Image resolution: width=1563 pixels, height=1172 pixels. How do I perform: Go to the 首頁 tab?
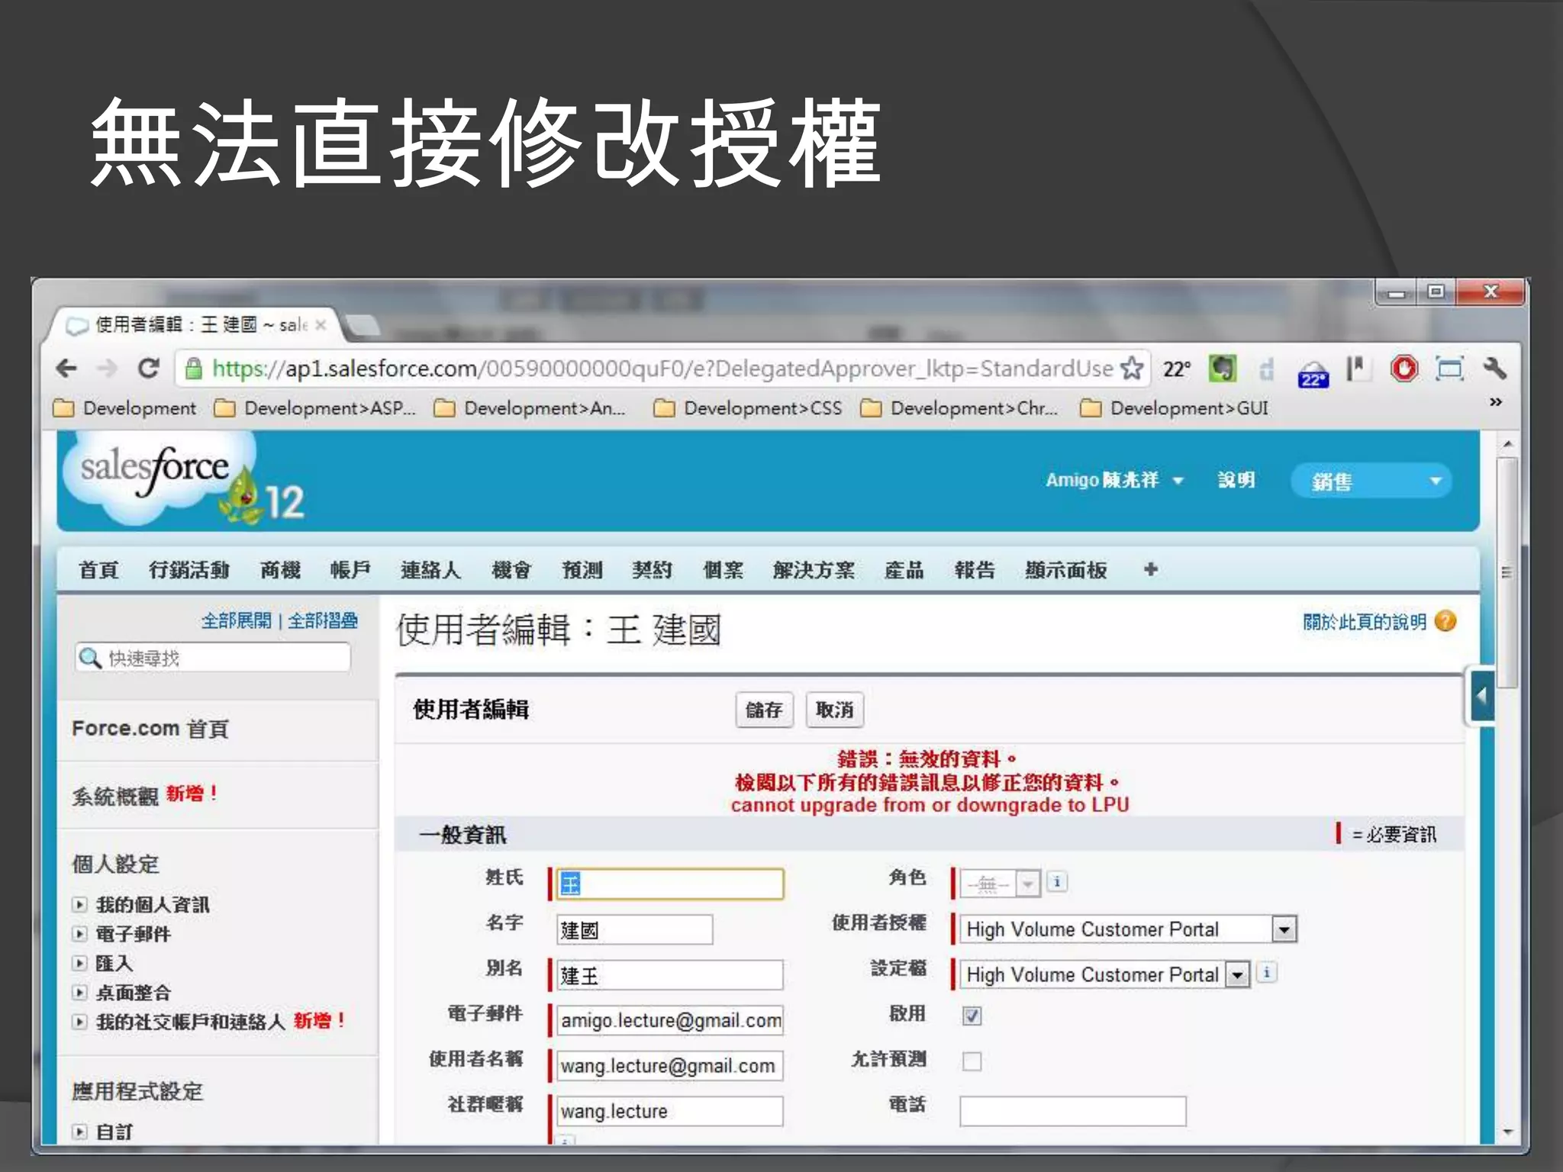pyautogui.click(x=98, y=570)
